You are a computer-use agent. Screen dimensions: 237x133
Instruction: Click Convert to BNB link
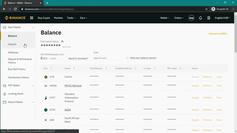[x=218, y=34]
